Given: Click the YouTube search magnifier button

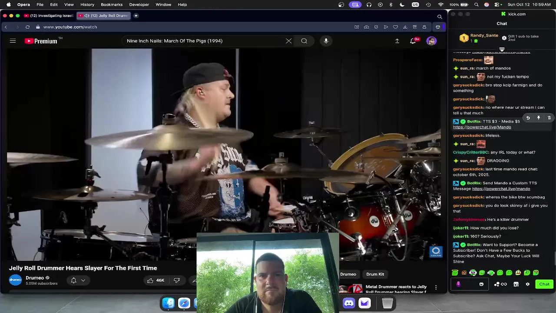Looking at the screenshot, I should click(304, 41).
